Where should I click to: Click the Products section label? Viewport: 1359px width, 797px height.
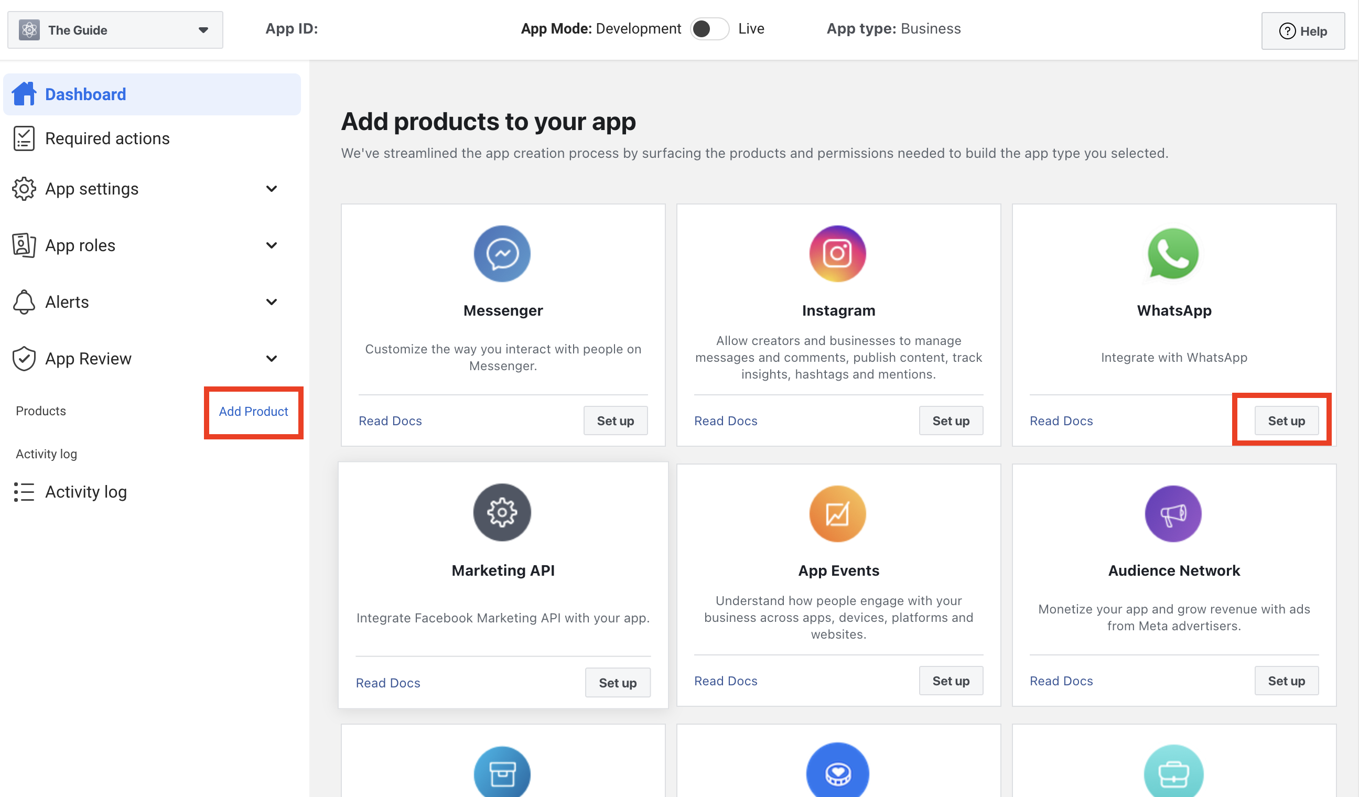tap(41, 411)
